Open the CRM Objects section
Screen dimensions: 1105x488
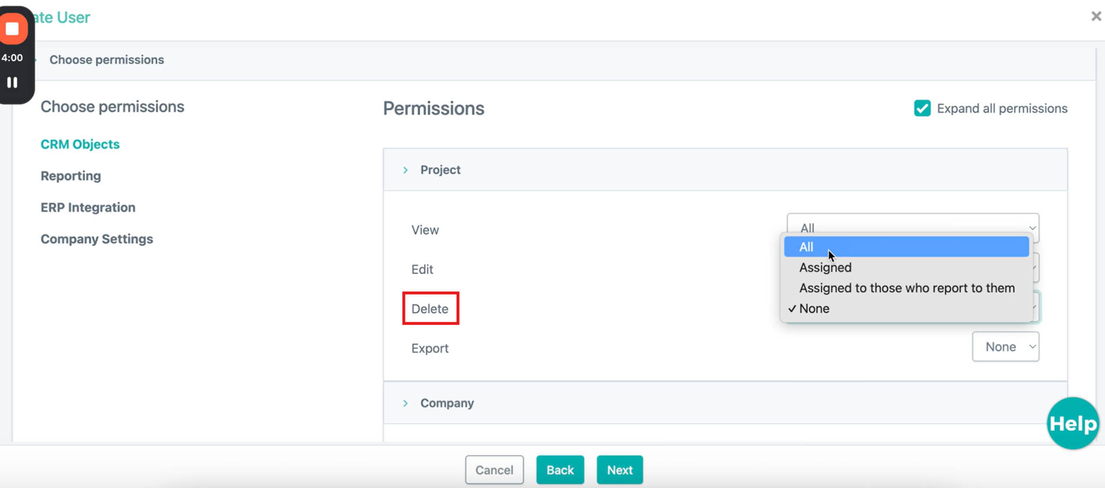click(80, 144)
